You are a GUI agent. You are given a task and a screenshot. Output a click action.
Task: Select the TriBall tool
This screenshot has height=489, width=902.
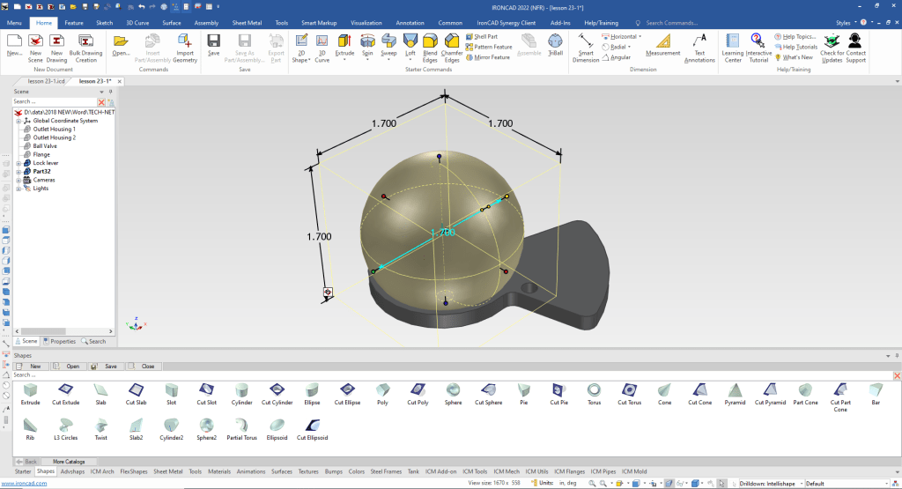(x=555, y=45)
